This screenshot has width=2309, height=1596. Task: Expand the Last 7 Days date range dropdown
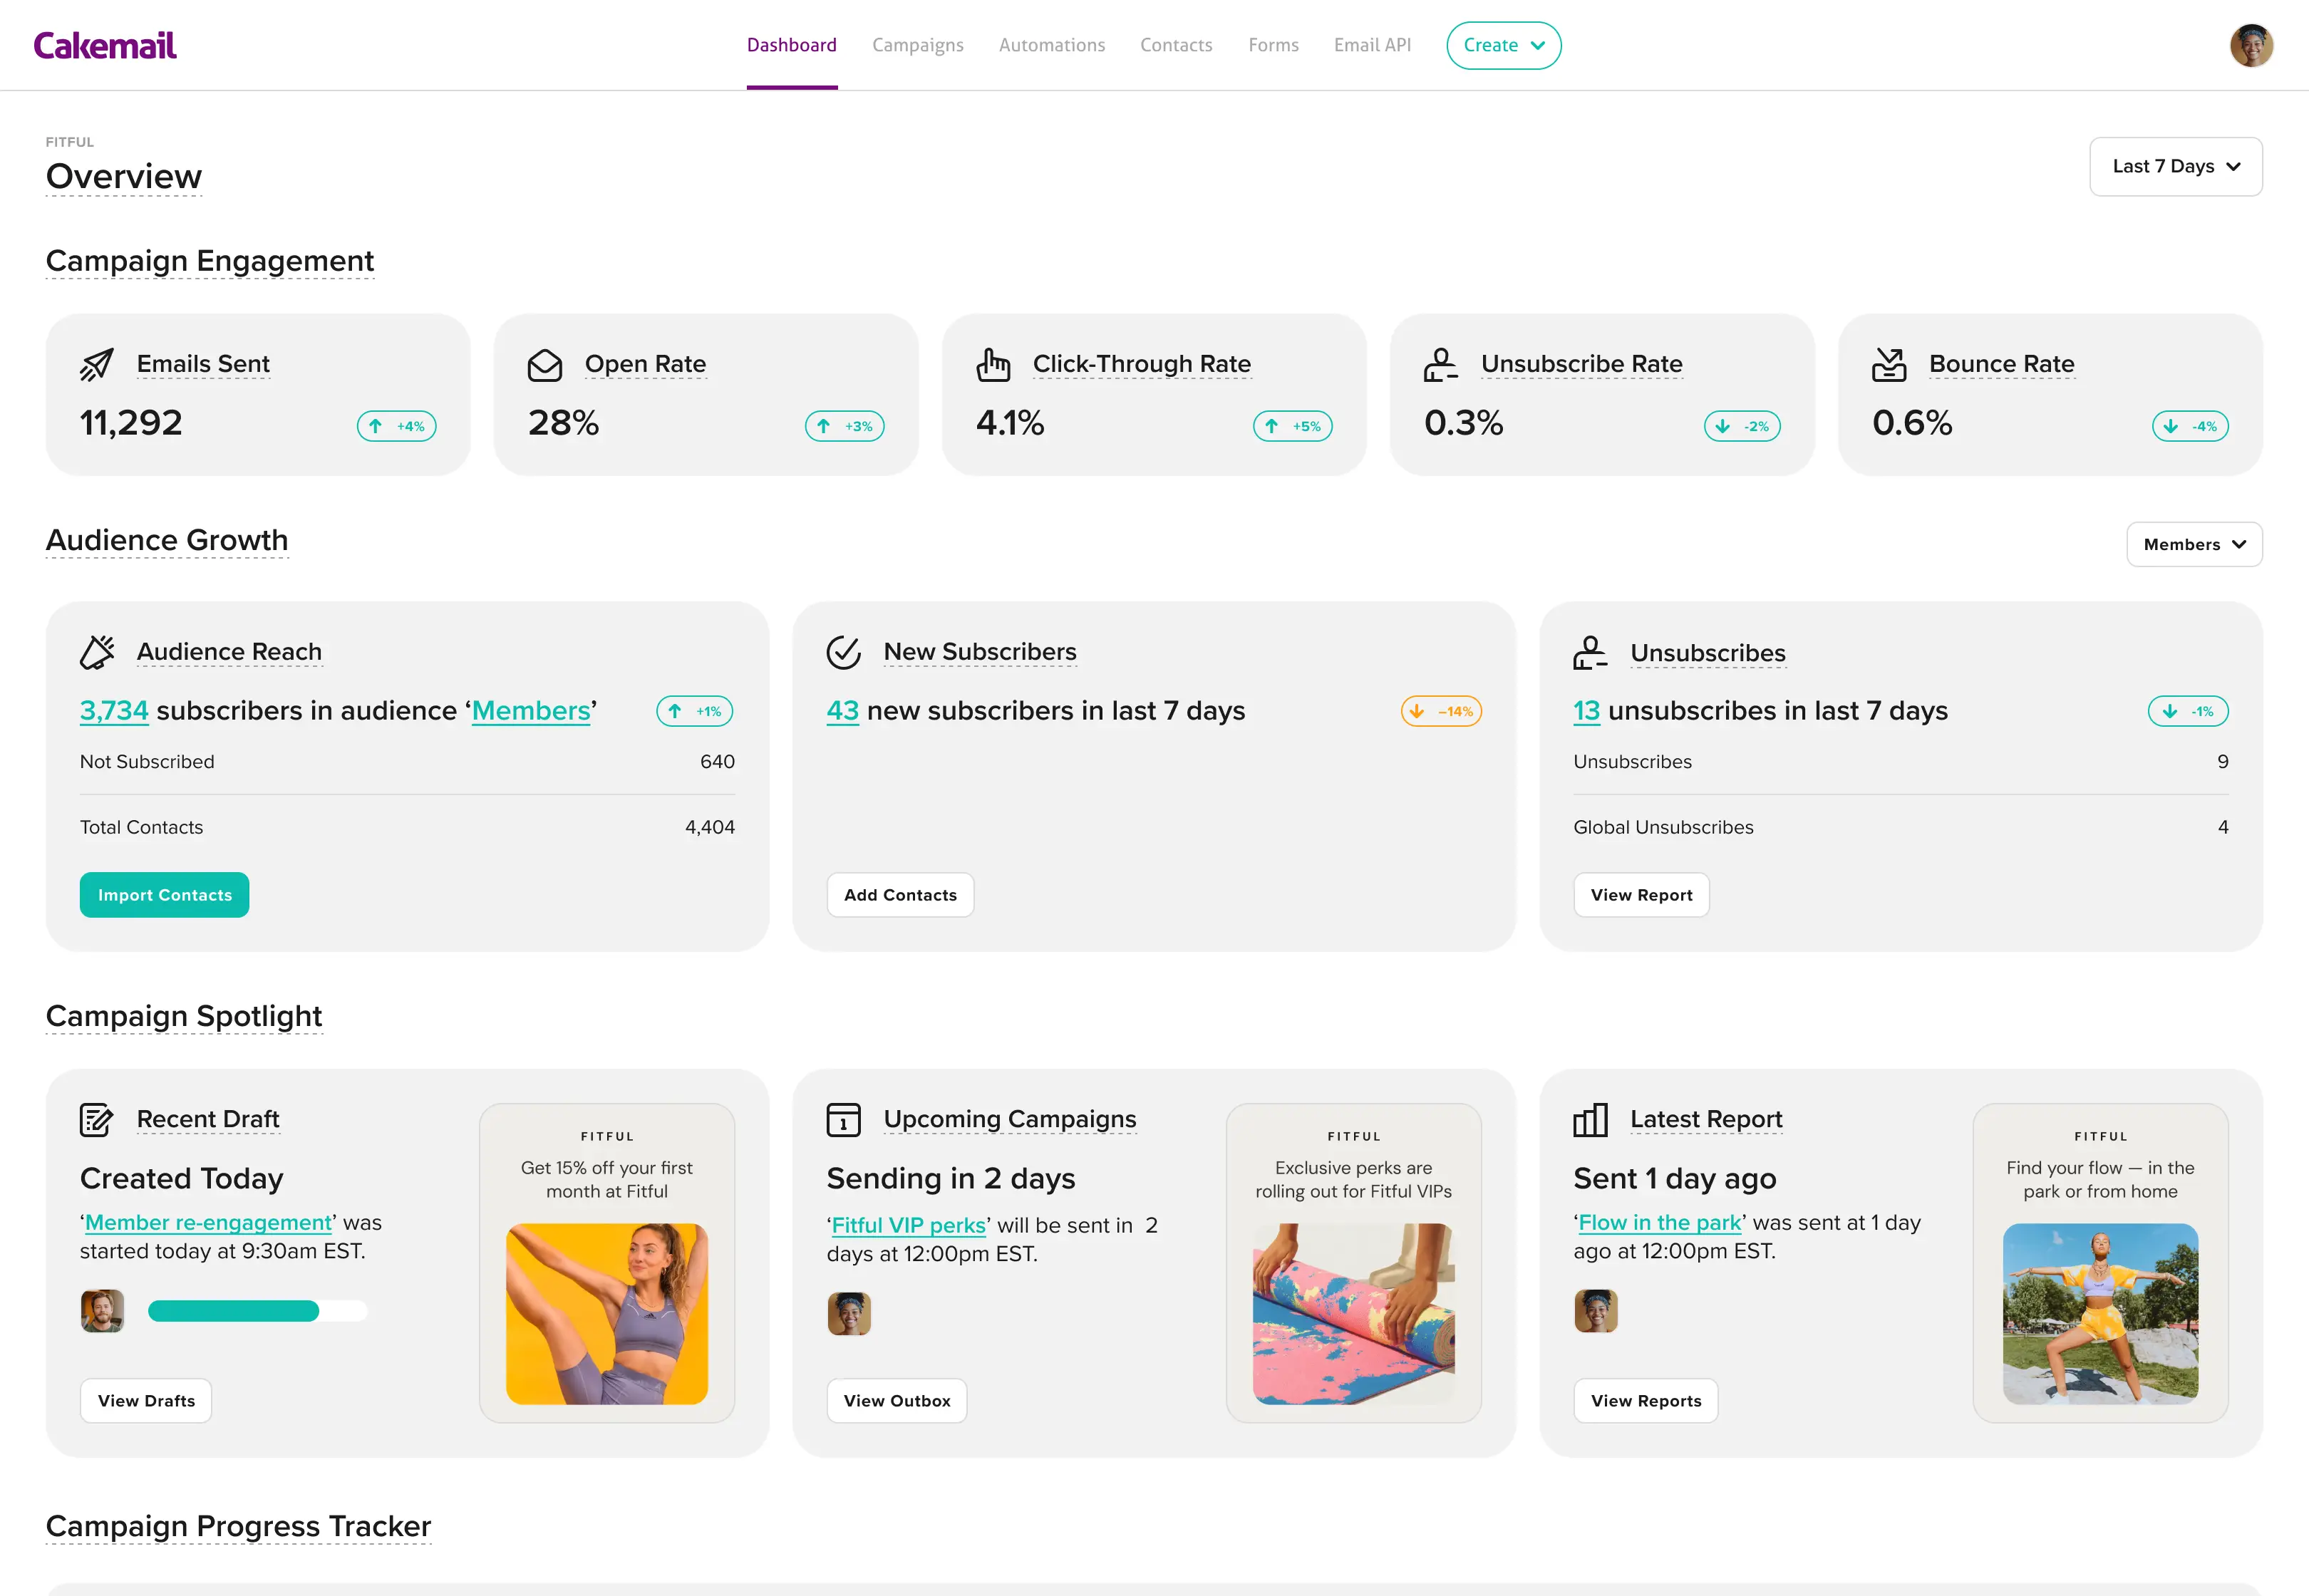(x=2175, y=166)
